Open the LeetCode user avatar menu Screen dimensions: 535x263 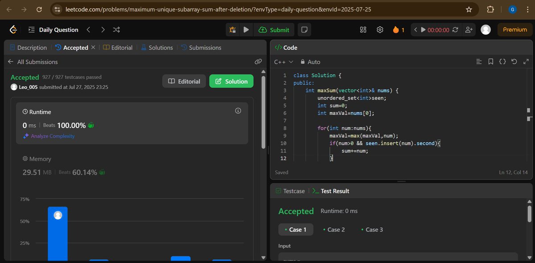click(x=486, y=30)
